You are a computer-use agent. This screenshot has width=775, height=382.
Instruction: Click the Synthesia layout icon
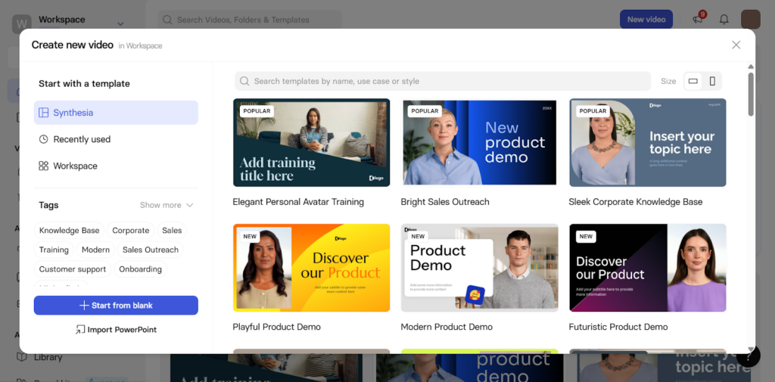(43, 113)
